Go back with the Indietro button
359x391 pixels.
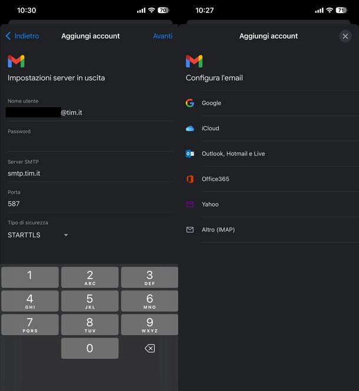pyautogui.click(x=22, y=36)
